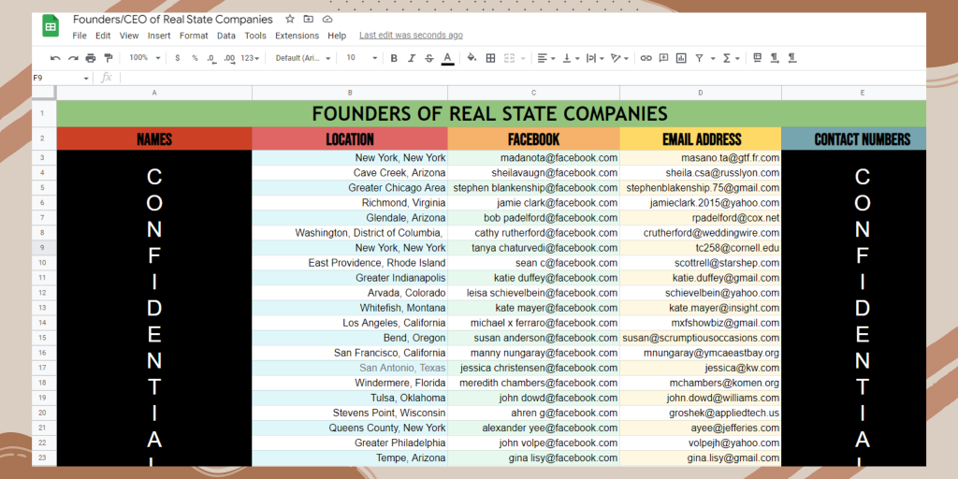958x479 pixels.
Task: Expand the filter views arrow
Action: click(713, 58)
